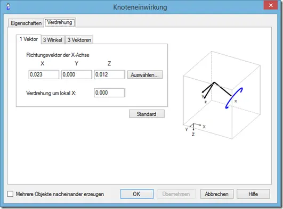This screenshot has width=283, height=209.
Task: Click the blue rotation arc in the preview
Action: (234, 98)
